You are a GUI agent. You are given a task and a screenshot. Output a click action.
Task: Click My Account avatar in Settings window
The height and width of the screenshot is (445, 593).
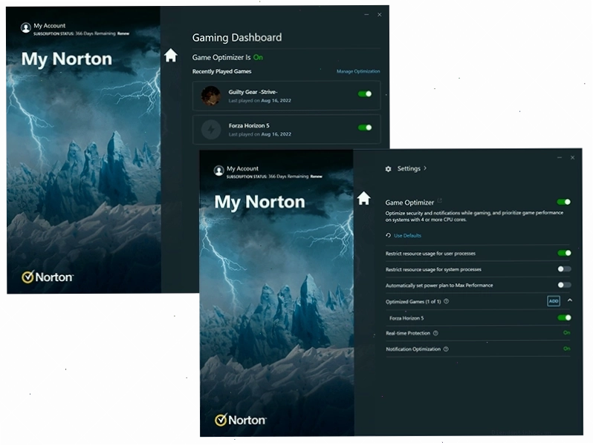point(218,171)
